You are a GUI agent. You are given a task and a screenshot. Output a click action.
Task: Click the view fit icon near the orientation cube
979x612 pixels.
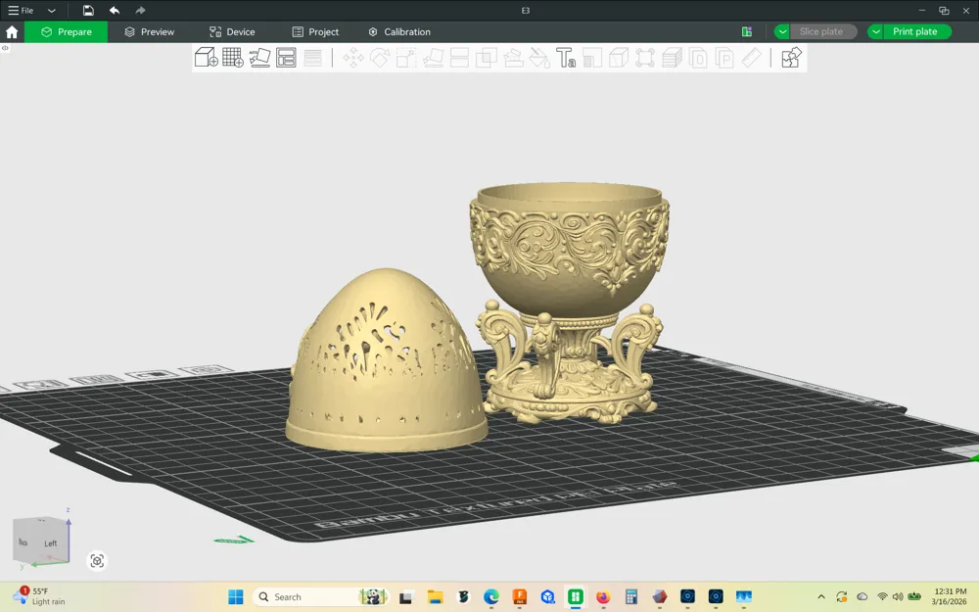click(x=97, y=561)
